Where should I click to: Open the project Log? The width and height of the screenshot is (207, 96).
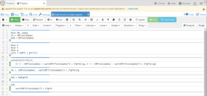[x=24, y=15]
